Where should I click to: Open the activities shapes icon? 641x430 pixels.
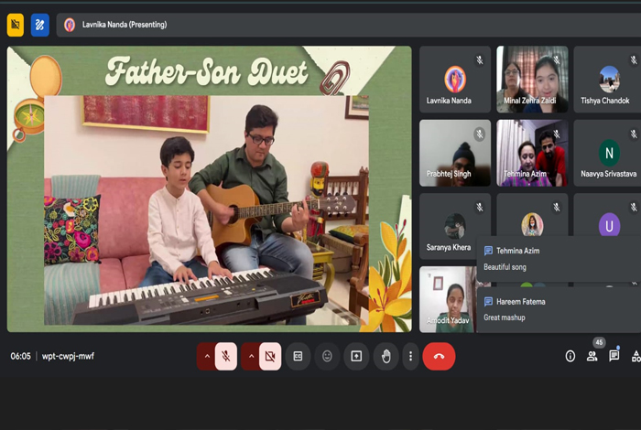[x=636, y=357]
